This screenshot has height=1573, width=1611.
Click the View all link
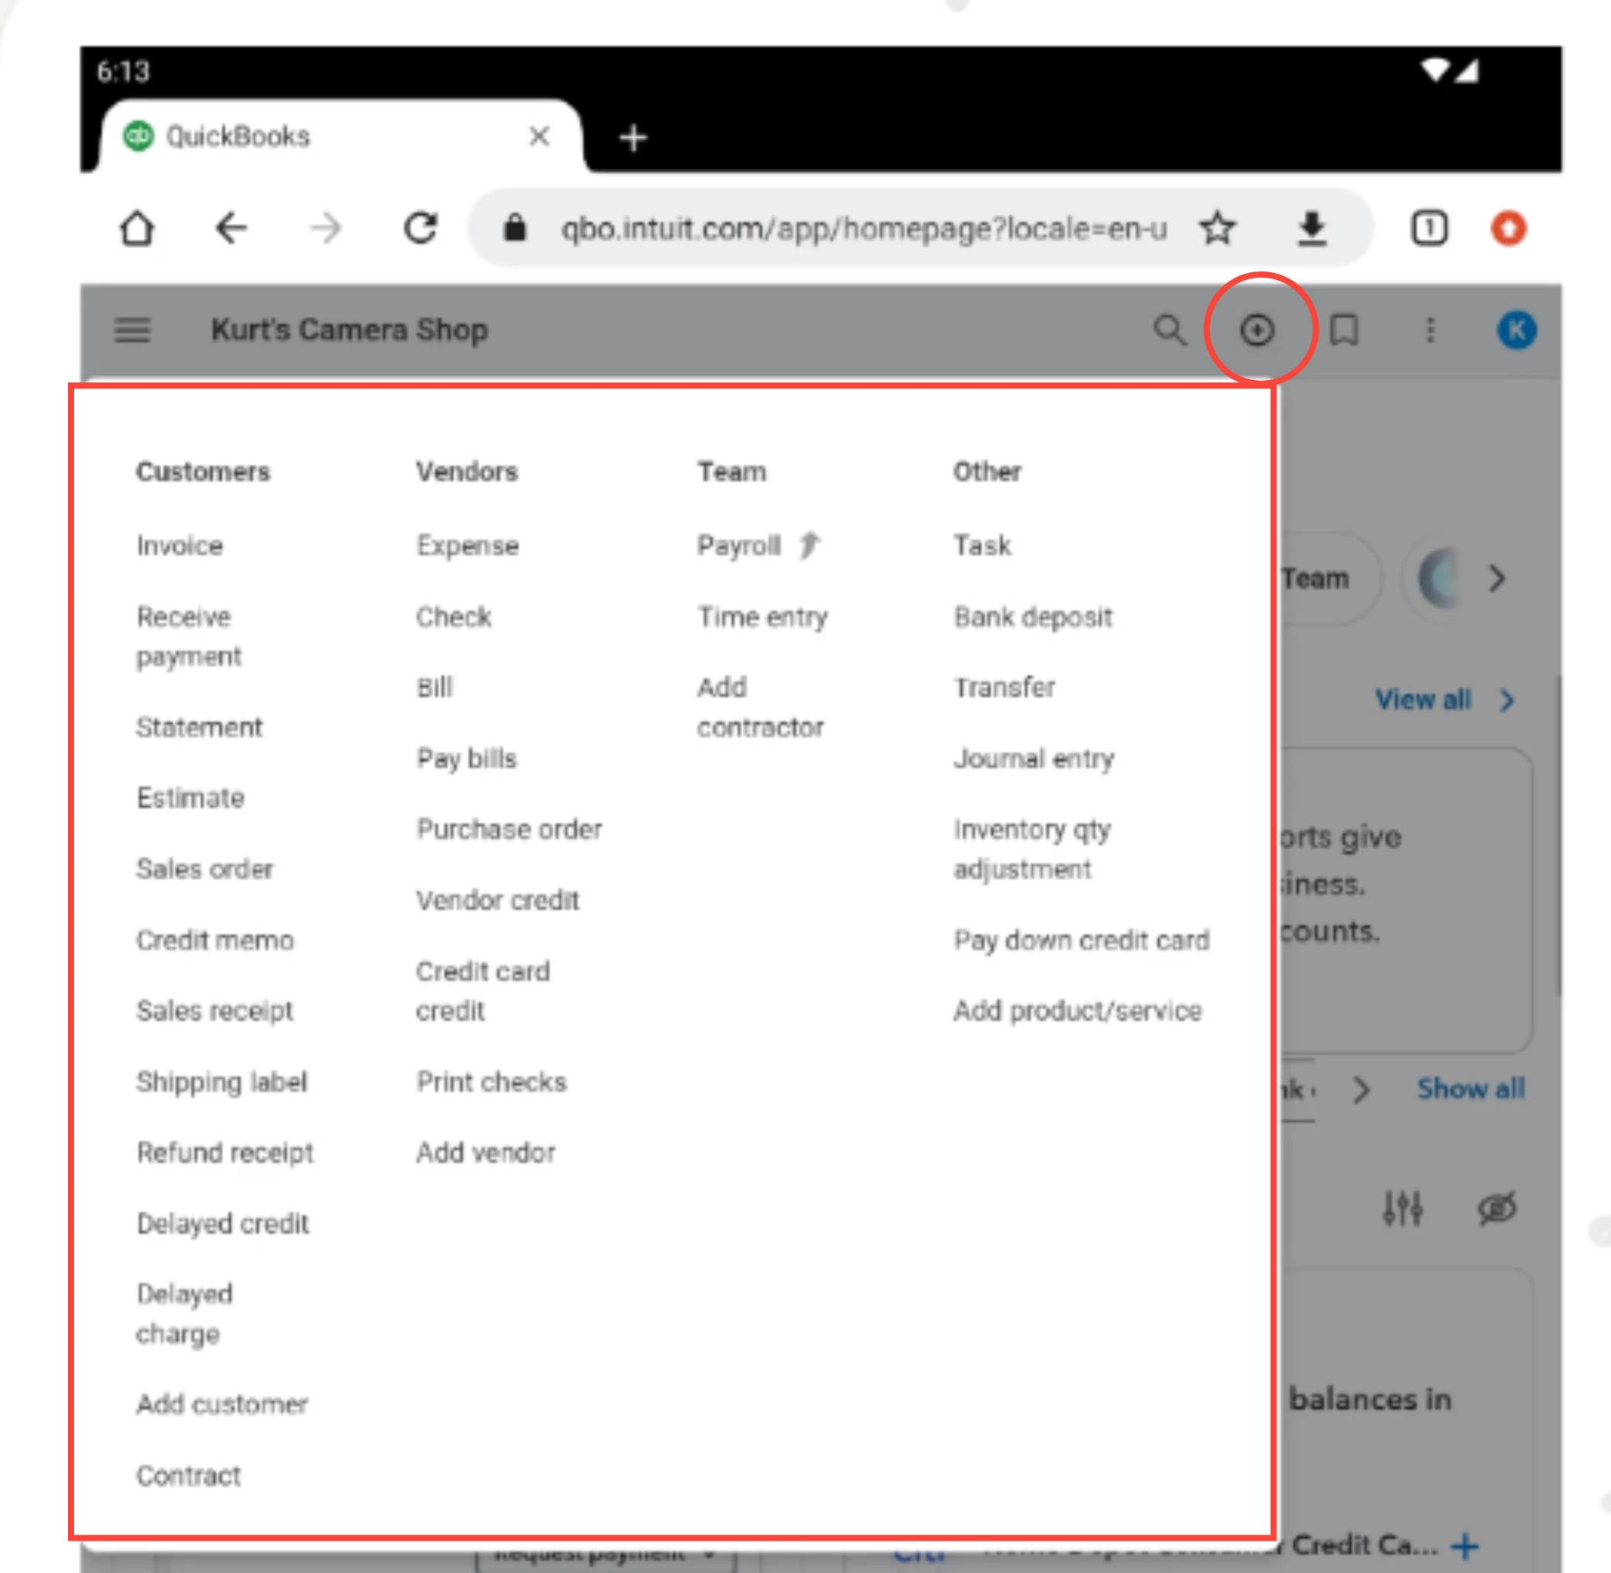click(1423, 700)
